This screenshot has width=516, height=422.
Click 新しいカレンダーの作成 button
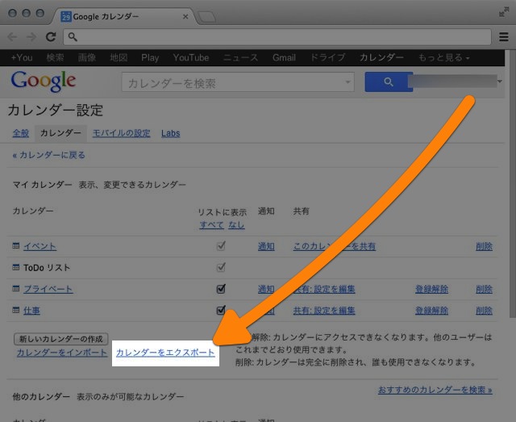(x=61, y=339)
